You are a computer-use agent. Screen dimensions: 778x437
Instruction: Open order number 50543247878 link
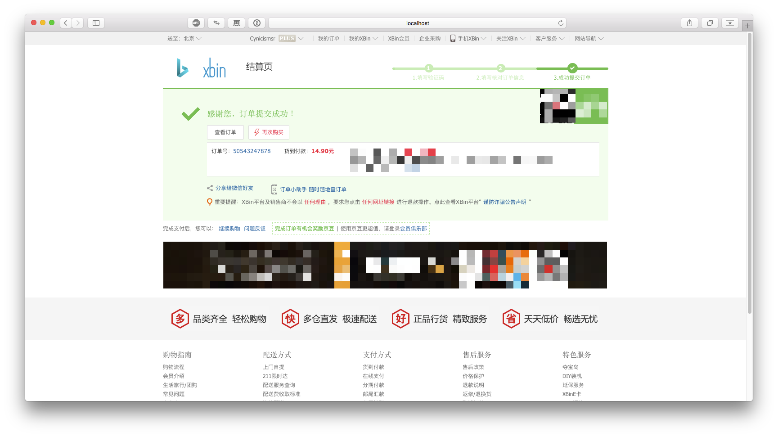point(252,151)
